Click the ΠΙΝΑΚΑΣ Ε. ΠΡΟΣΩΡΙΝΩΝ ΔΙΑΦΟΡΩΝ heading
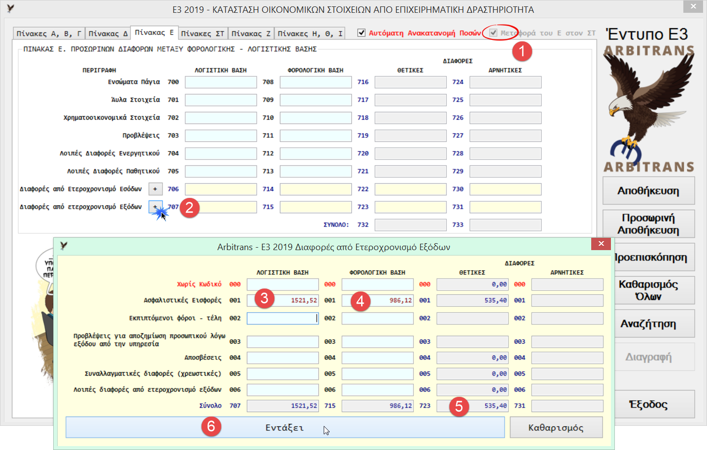The height and width of the screenshot is (450, 707). coord(170,49)
